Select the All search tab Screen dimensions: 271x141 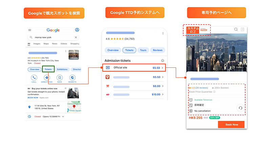[29, 44]
